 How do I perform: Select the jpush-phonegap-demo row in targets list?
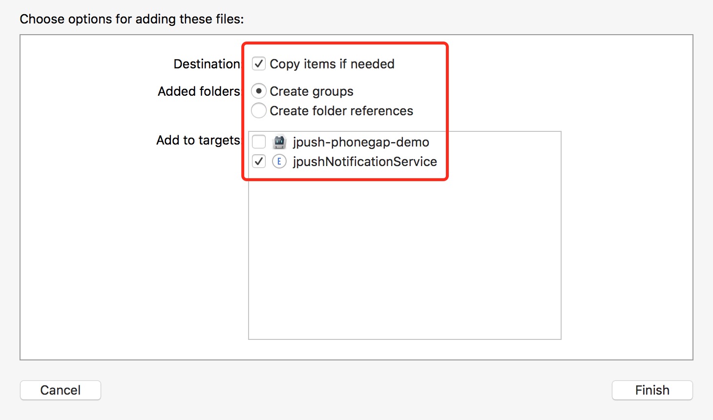point(361,142)
